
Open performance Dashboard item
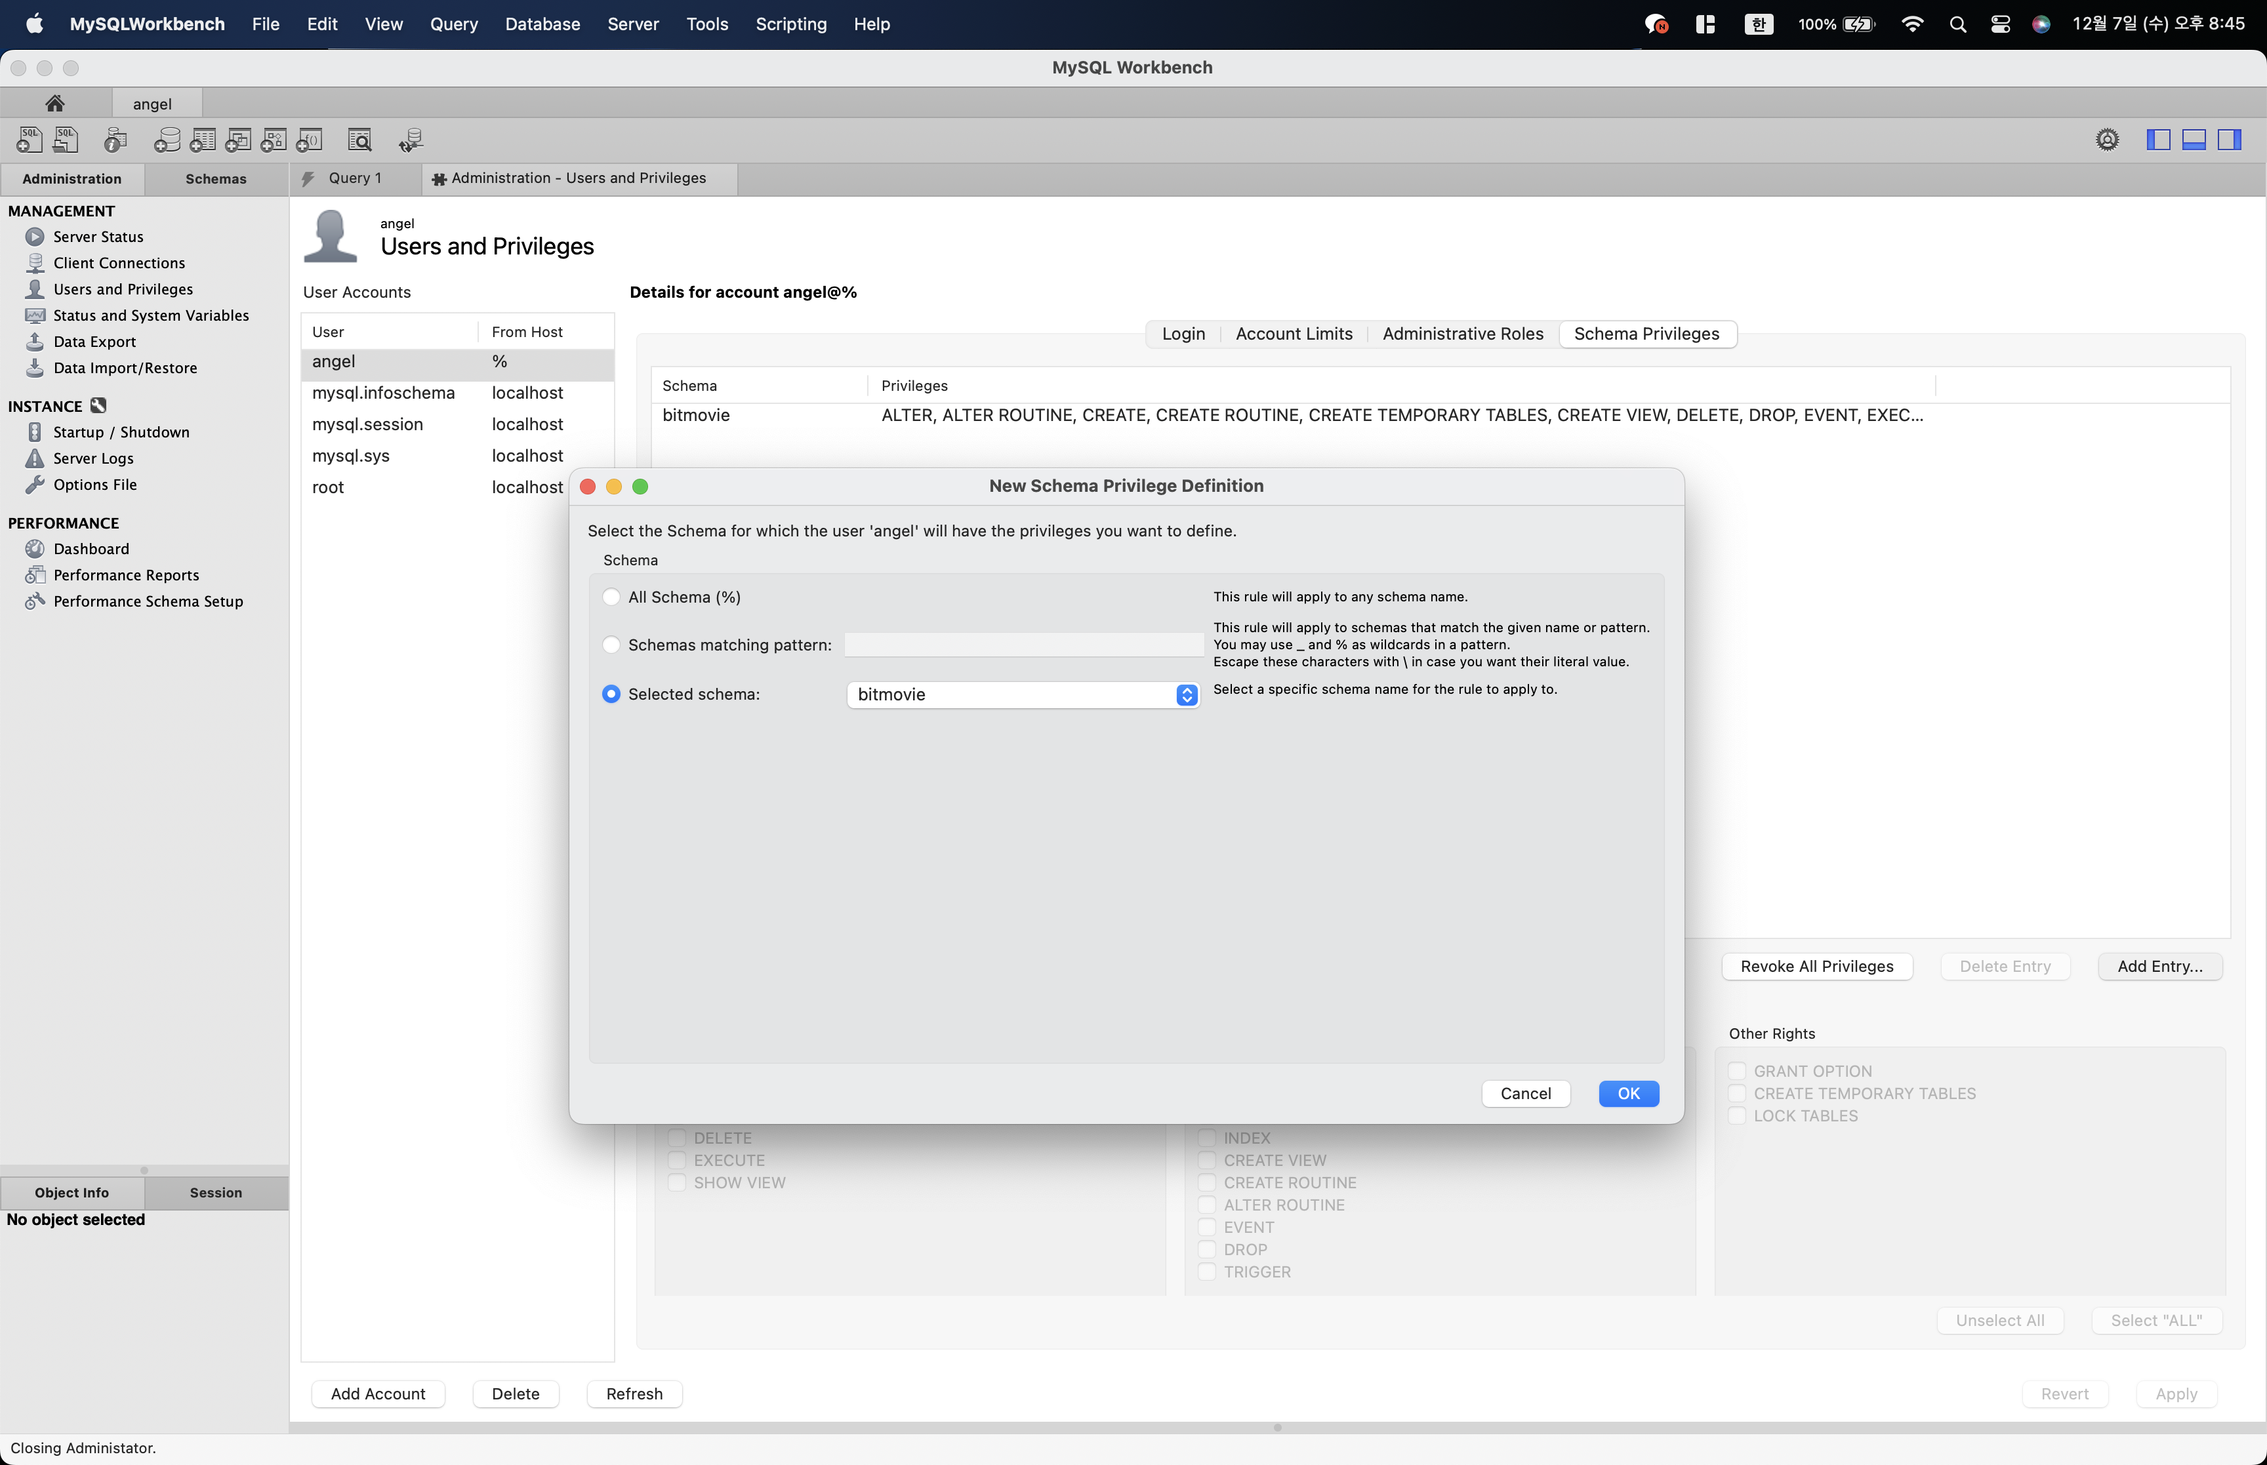pos(91,549)
